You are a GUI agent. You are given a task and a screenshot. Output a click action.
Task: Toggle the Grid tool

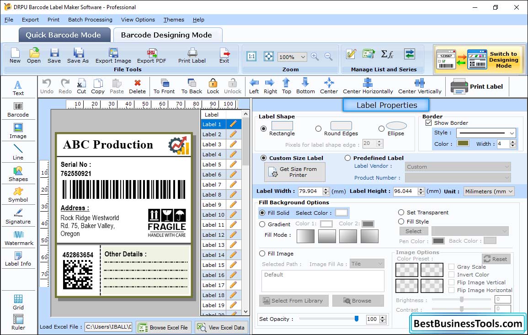coord(18,303)
